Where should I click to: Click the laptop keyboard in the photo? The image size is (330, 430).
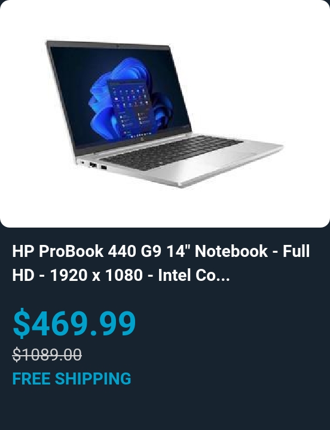click(x=171, y=152)
